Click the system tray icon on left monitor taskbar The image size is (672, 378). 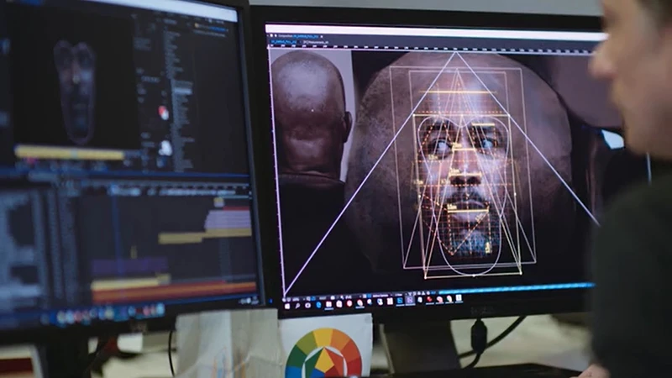click(x=247, y=300)
